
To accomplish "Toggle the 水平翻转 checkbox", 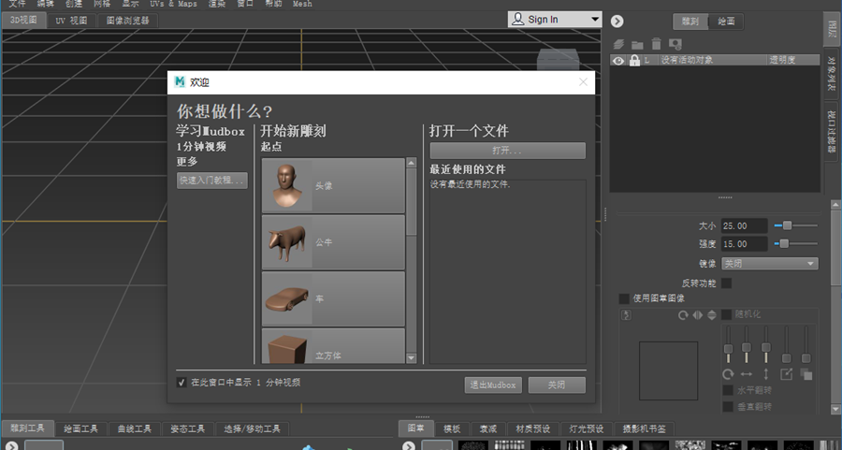I will [728, 390].
